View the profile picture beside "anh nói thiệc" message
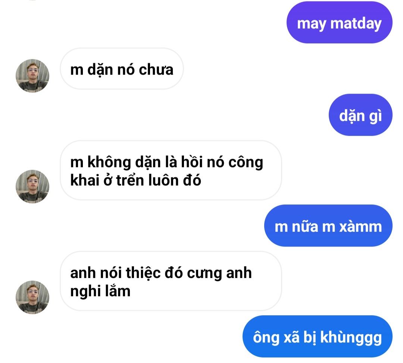The image size is (403, 363). (32, 297)
